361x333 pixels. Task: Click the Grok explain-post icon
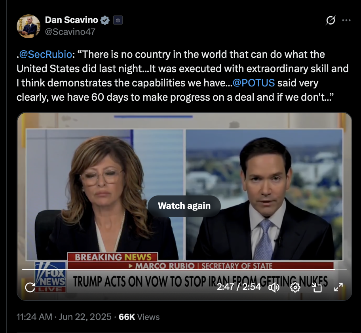point(331,20)
